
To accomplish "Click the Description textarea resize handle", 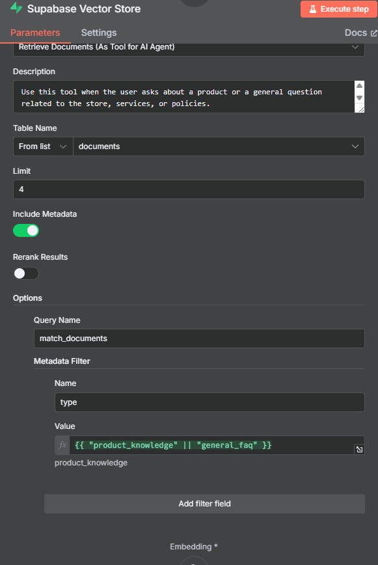I will point(360,109).
